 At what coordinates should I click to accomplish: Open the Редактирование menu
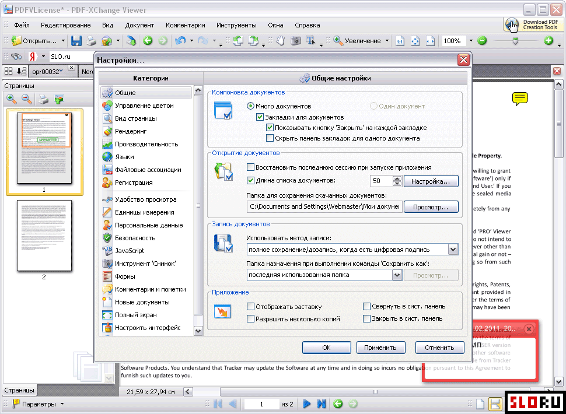(x=66, y=25)
